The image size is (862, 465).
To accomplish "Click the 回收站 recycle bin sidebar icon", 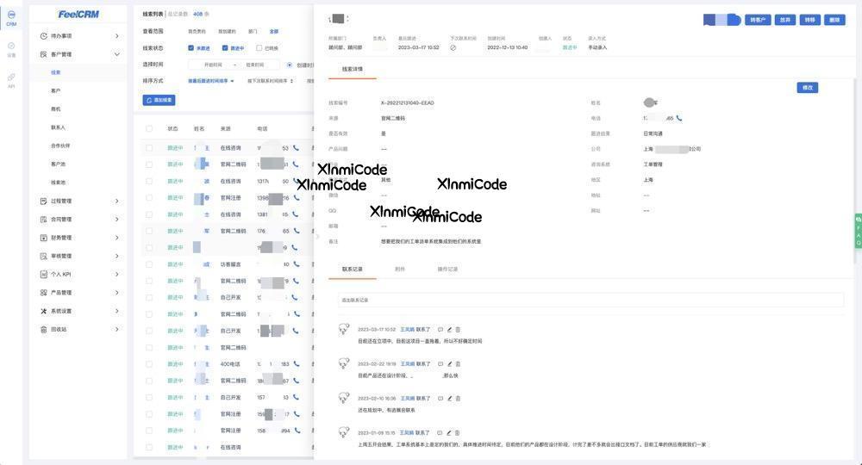I will [44, 329].
